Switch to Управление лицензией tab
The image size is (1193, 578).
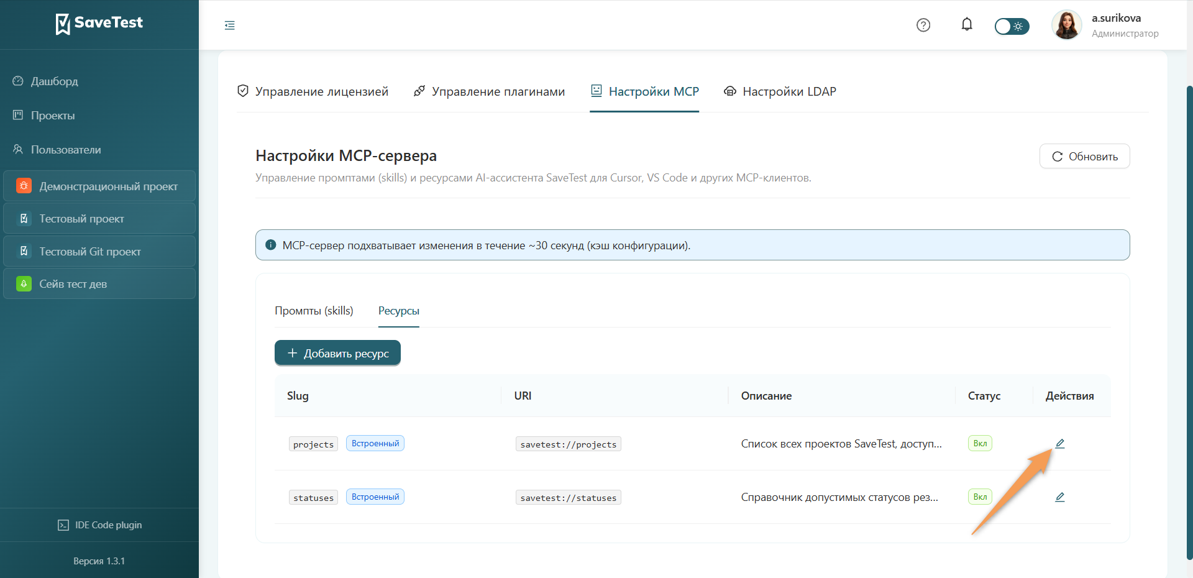point(313,92)
